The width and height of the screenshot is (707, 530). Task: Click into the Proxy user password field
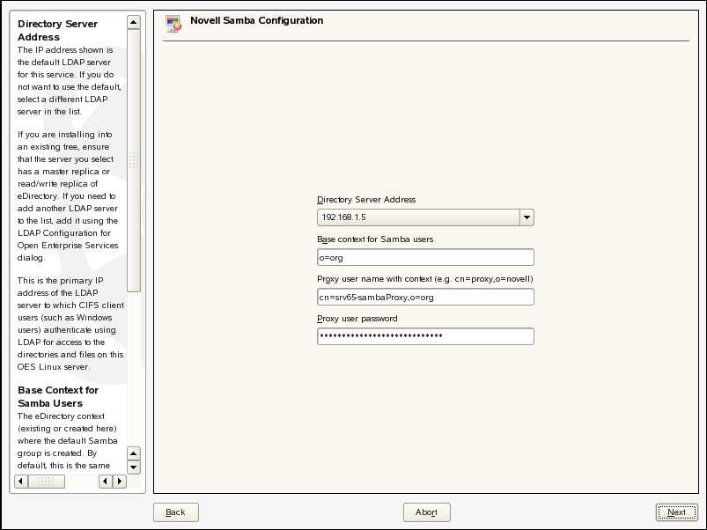point(425,336)
